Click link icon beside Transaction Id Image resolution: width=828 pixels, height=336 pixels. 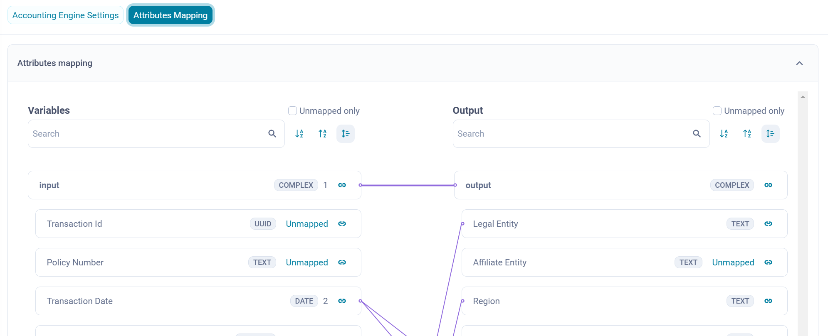click(x=342, y=224)
